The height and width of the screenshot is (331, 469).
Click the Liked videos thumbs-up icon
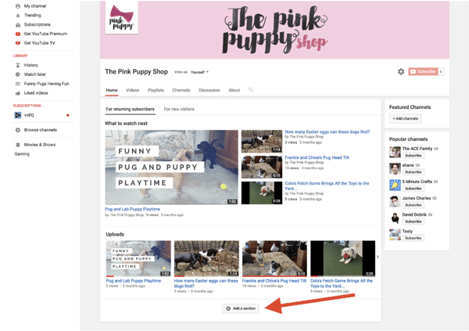pos(18,93)
